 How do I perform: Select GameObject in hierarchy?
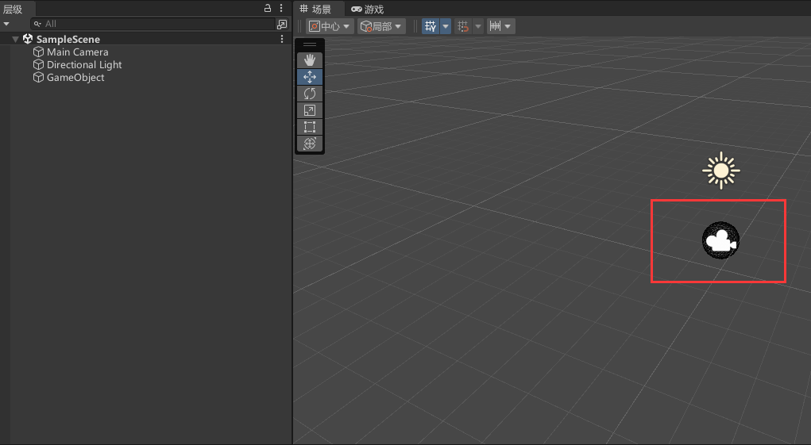(75, 78)
